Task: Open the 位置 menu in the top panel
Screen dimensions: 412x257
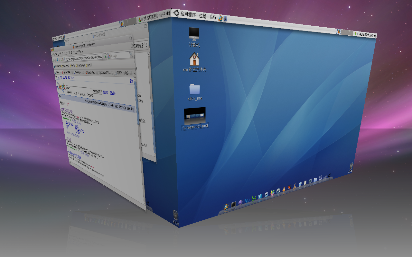Action: [202, 16]
